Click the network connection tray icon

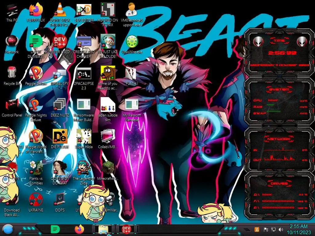point(273,229)
